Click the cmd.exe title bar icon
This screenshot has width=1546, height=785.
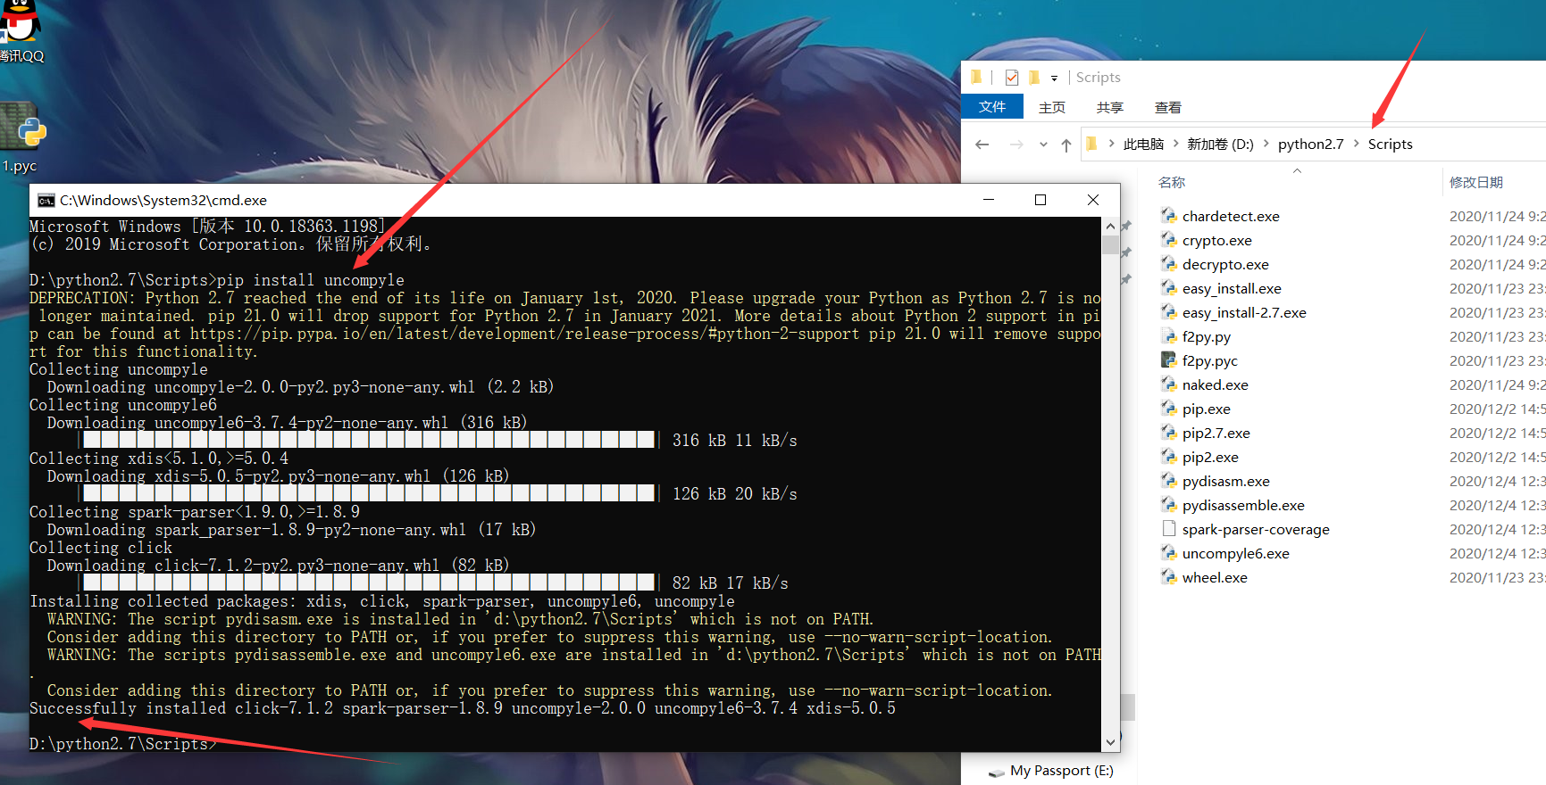[x=46, y=201]
